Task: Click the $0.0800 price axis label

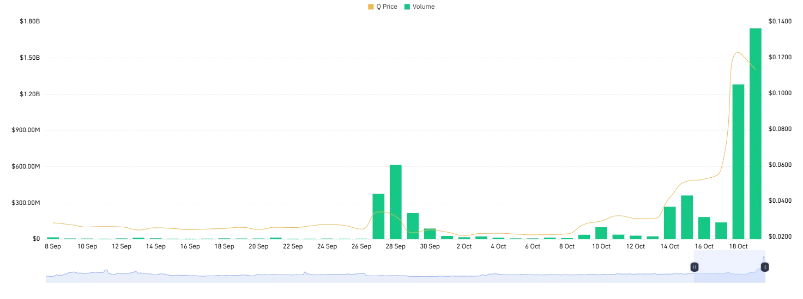Action: pos(780,129)
